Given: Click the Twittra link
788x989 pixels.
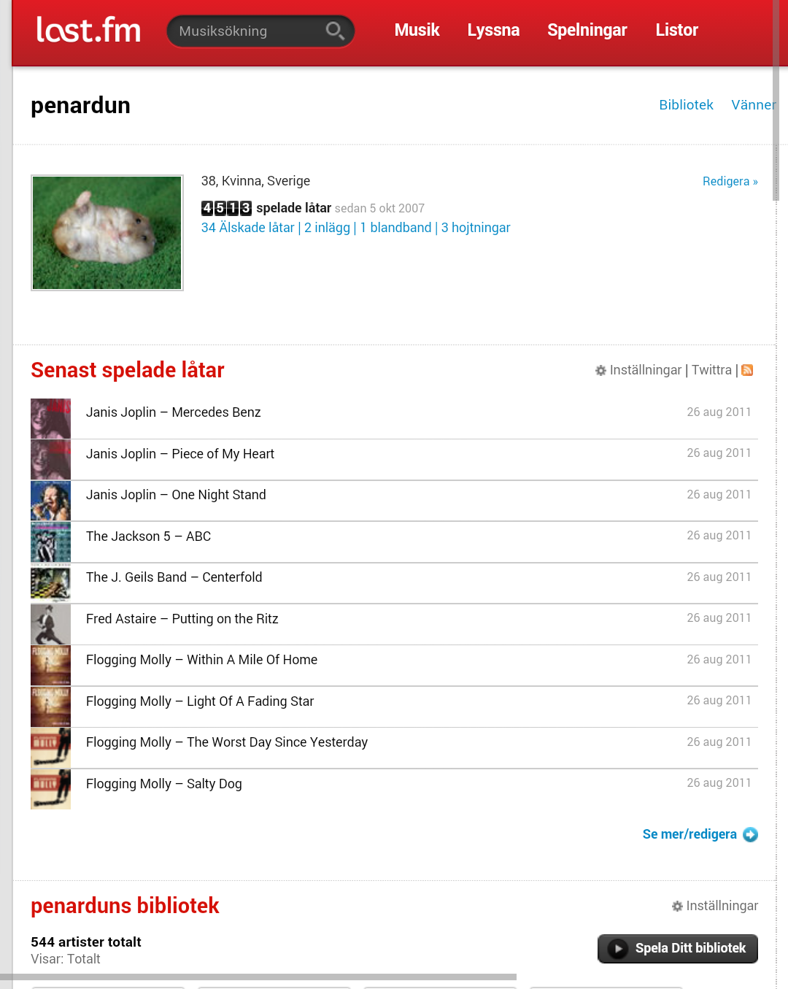Looking at the screenshot, I should click(x=711, y=370).
